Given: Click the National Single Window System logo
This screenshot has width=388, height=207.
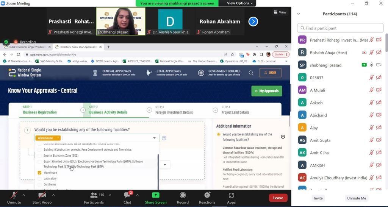Looking at the screenshot, I should pyautogui.click(x=25, y=73).
